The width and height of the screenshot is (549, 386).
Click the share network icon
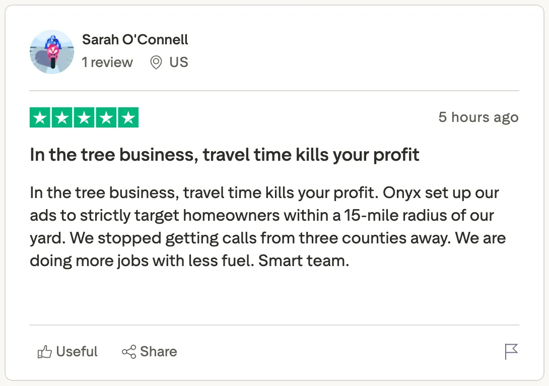(129, 352)
